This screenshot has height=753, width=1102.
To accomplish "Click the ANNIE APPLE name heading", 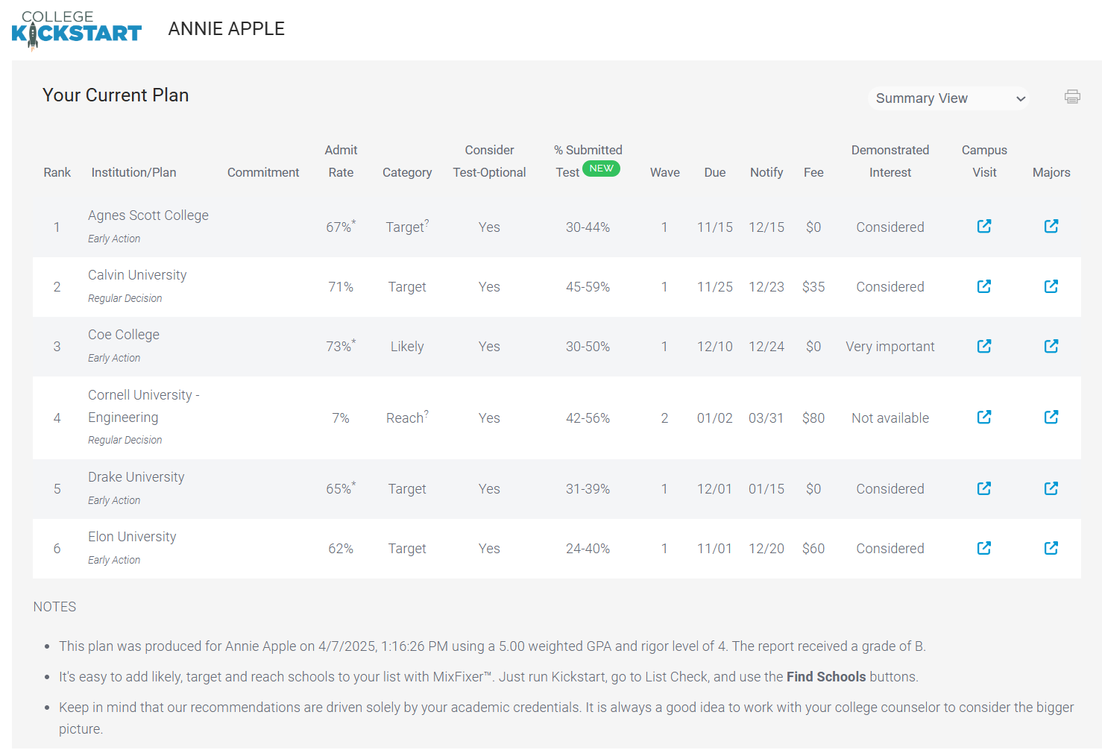I will [x=227, y=29].
